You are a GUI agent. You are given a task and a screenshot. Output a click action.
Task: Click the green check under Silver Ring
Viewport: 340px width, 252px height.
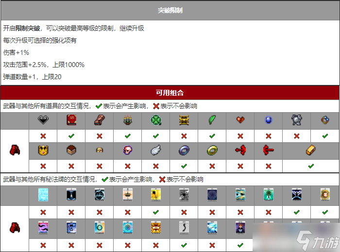click(x=184, y=166)
